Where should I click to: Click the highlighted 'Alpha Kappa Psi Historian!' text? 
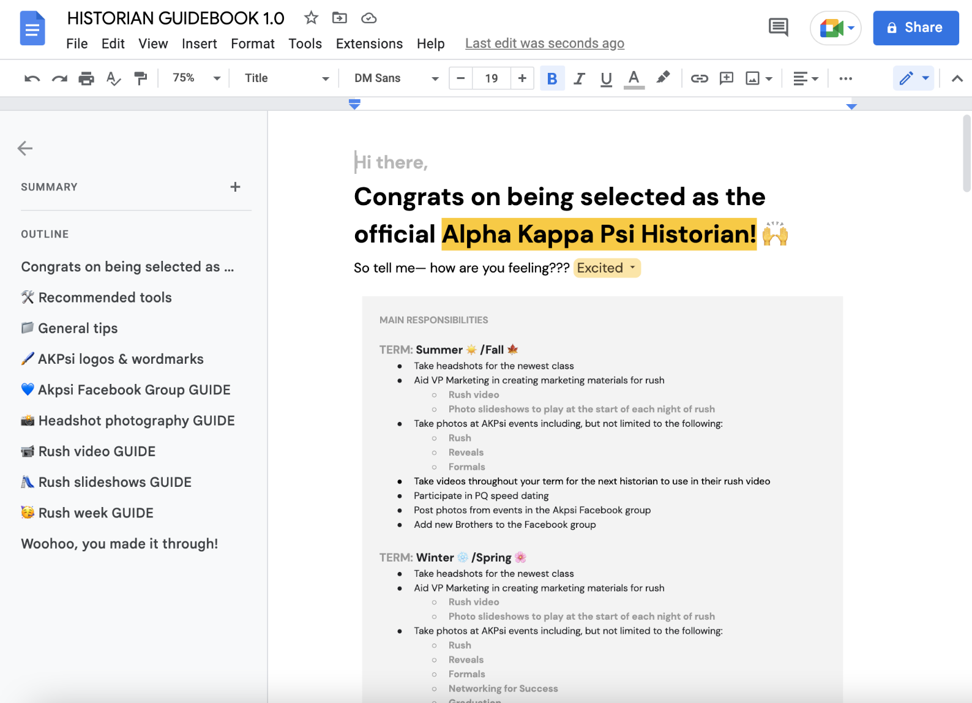(x=599, y=234)
